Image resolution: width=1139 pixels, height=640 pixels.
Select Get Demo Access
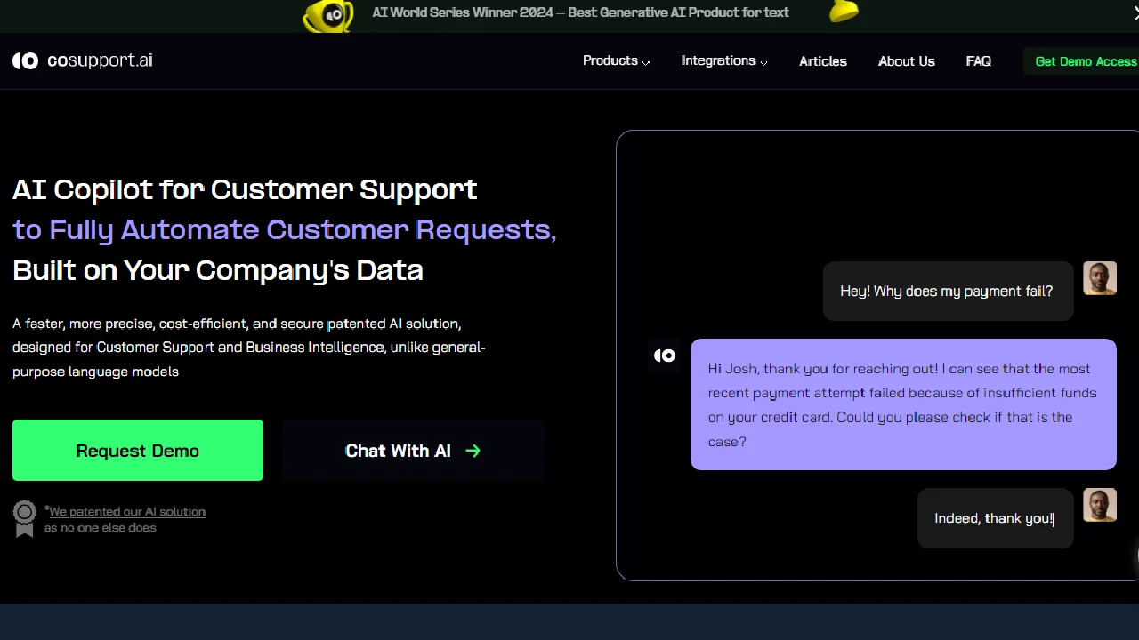(x=1086, y=60)
